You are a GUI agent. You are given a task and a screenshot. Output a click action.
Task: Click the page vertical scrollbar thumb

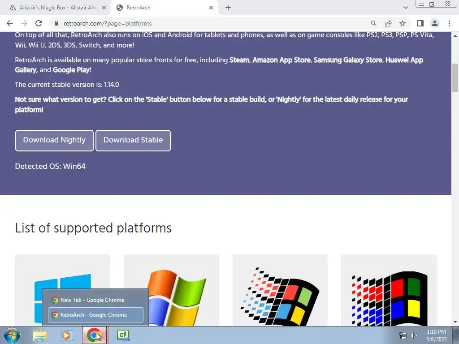coord(455,78)
